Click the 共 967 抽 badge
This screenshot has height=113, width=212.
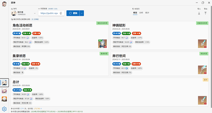(17, 33)
